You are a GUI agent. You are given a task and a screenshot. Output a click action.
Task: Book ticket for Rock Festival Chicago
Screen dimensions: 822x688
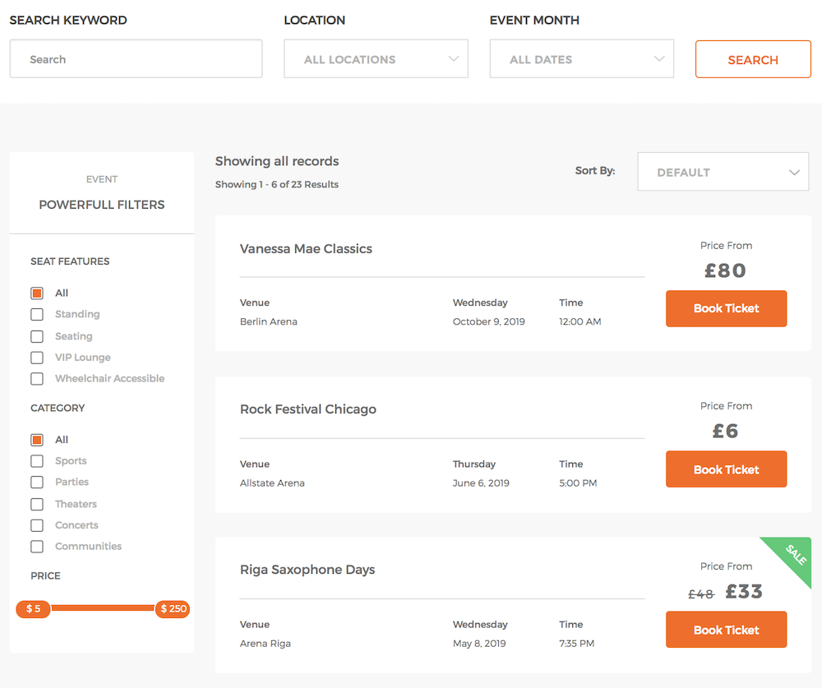pyautogui.click(x=726, y=469)
